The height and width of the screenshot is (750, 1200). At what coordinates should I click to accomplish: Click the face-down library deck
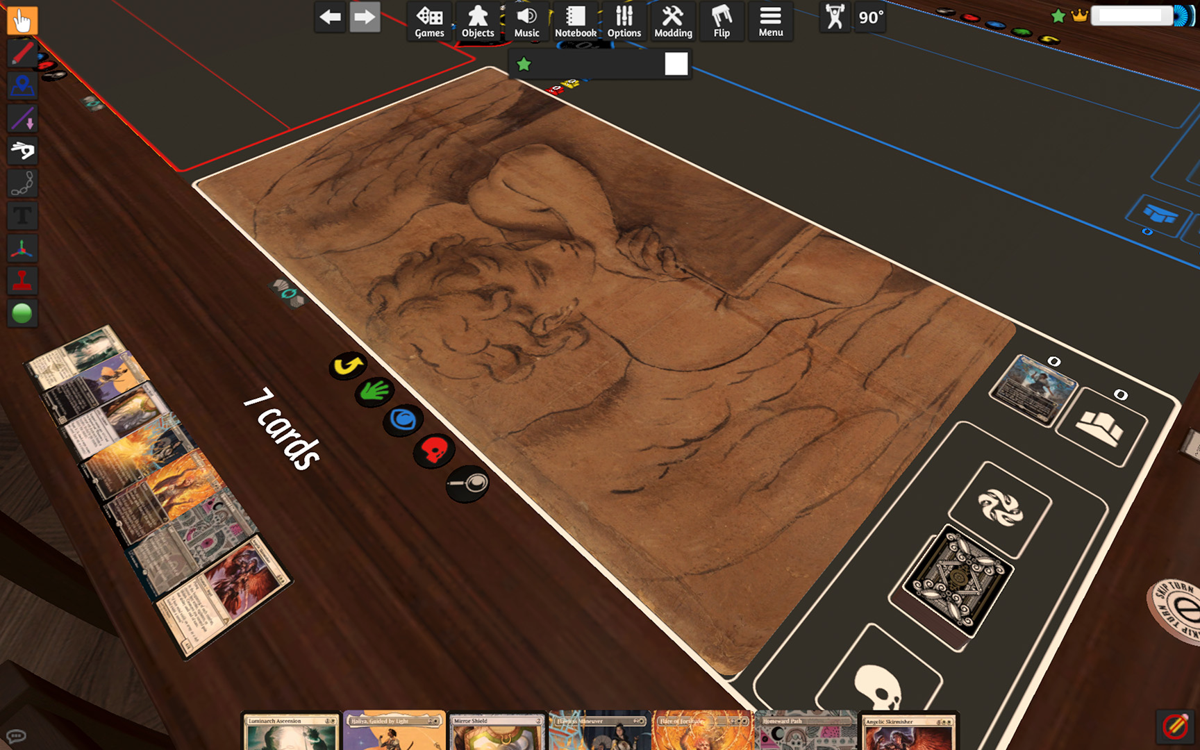958,582
